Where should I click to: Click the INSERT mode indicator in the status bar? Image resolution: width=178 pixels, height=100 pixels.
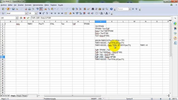tap(94, 99)
